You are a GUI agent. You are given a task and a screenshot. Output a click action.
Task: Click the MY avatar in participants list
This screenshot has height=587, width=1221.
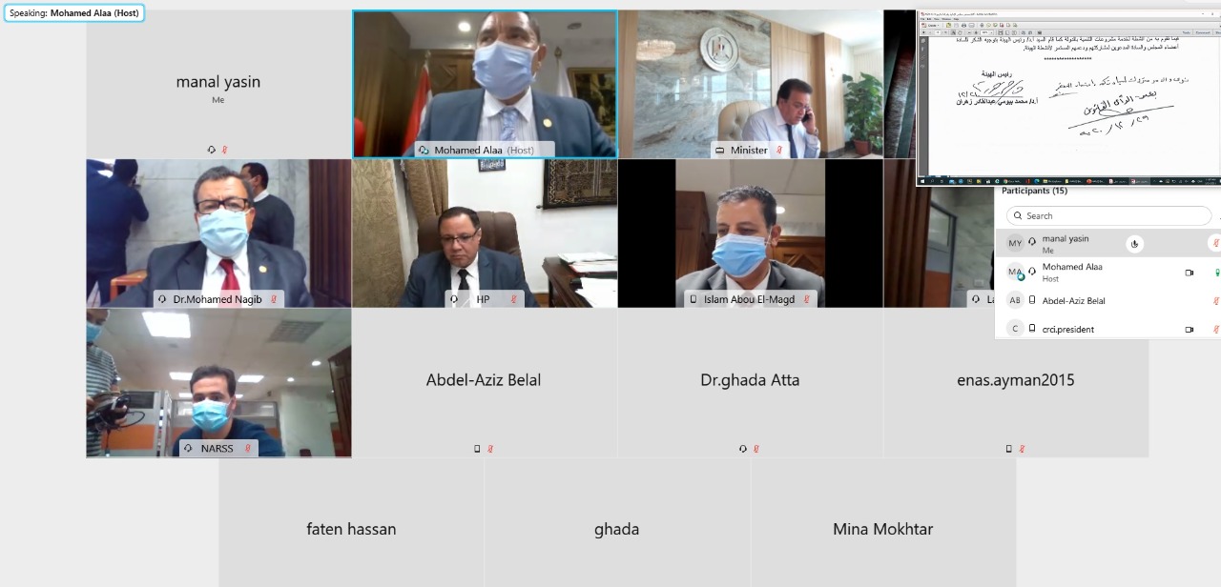click(1015, 244)
